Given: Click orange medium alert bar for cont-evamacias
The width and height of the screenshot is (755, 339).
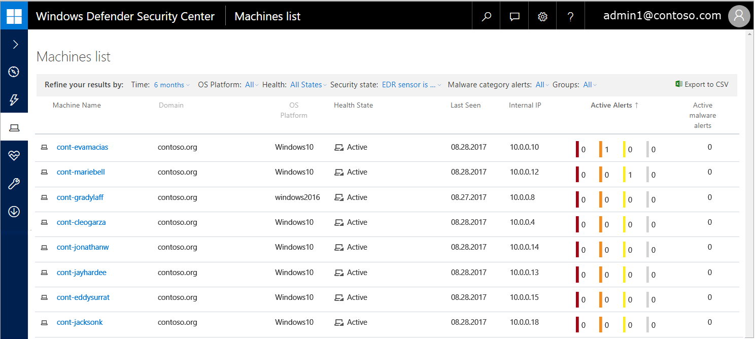Looking at the screenshot, I should 601,149.
